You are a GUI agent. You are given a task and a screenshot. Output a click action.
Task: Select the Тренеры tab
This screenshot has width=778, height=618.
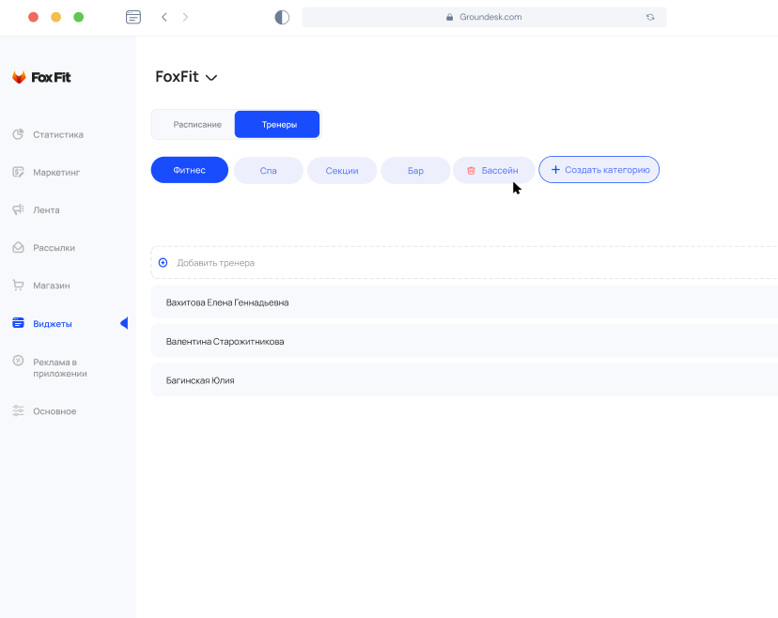click(277, 125)
